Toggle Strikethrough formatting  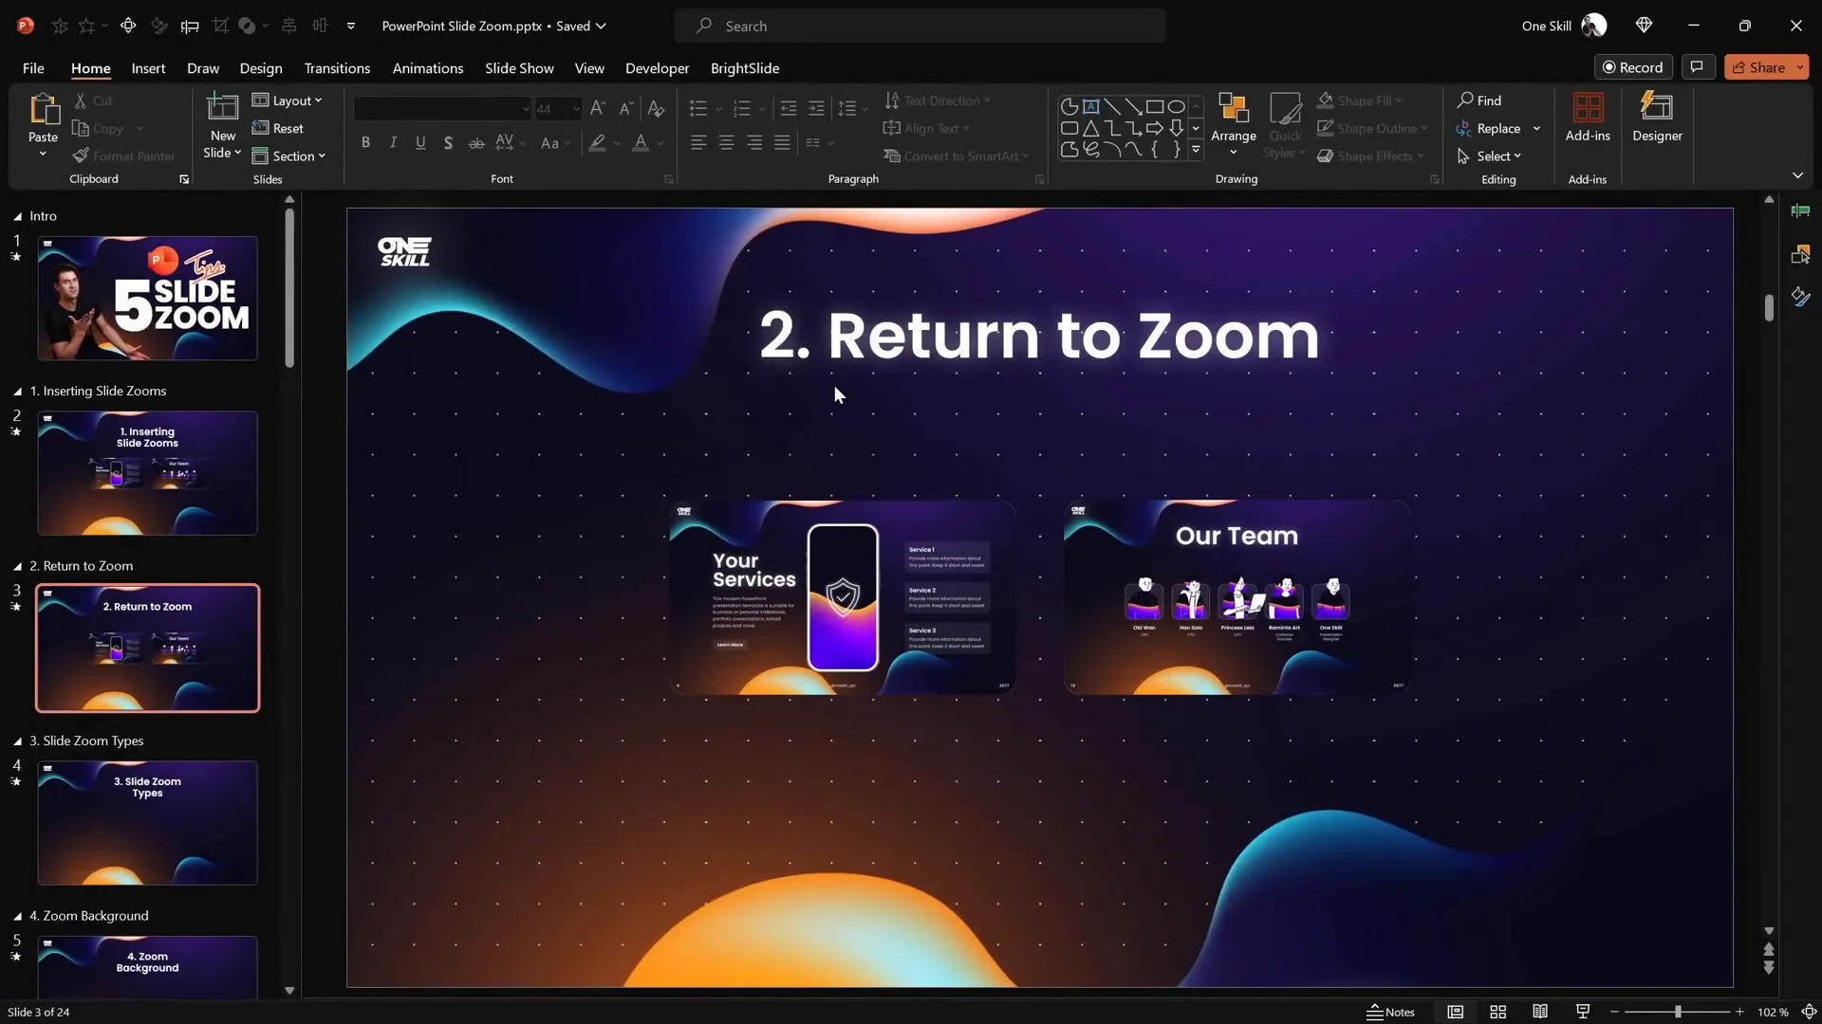pos(476,143)
